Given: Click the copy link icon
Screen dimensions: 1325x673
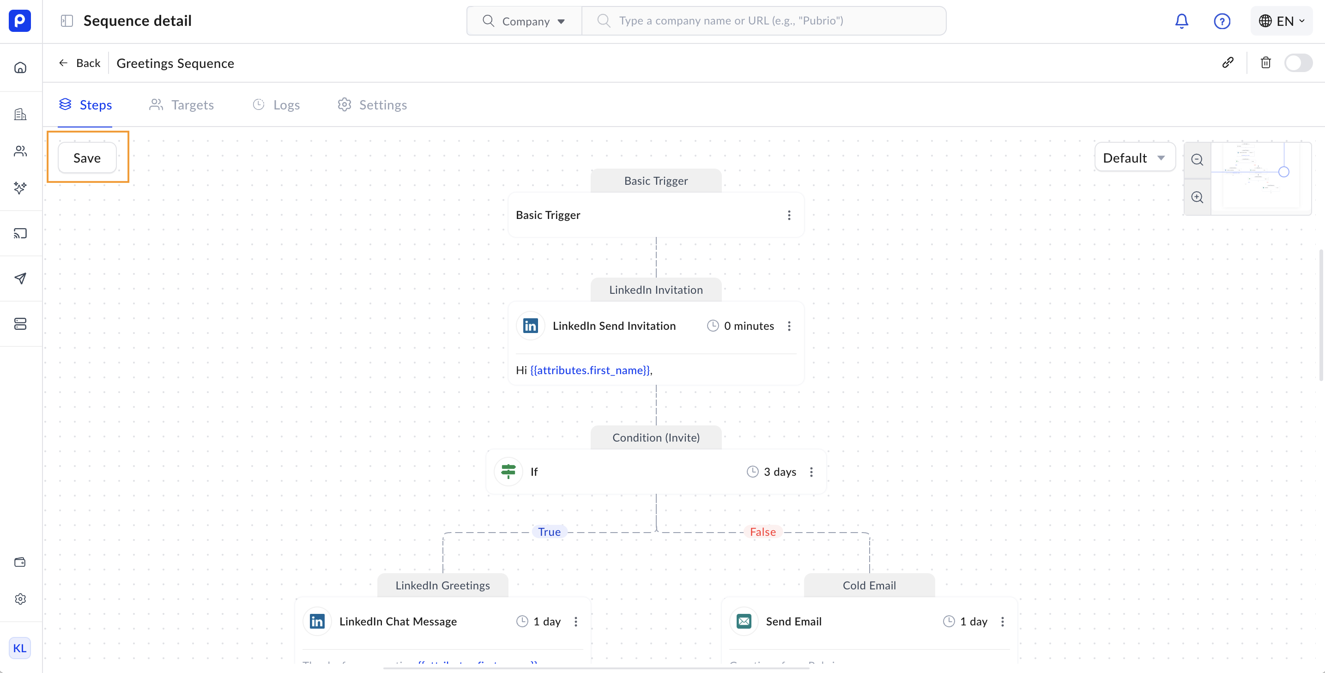Looking at the screenshot, I should click(1228, 63).
